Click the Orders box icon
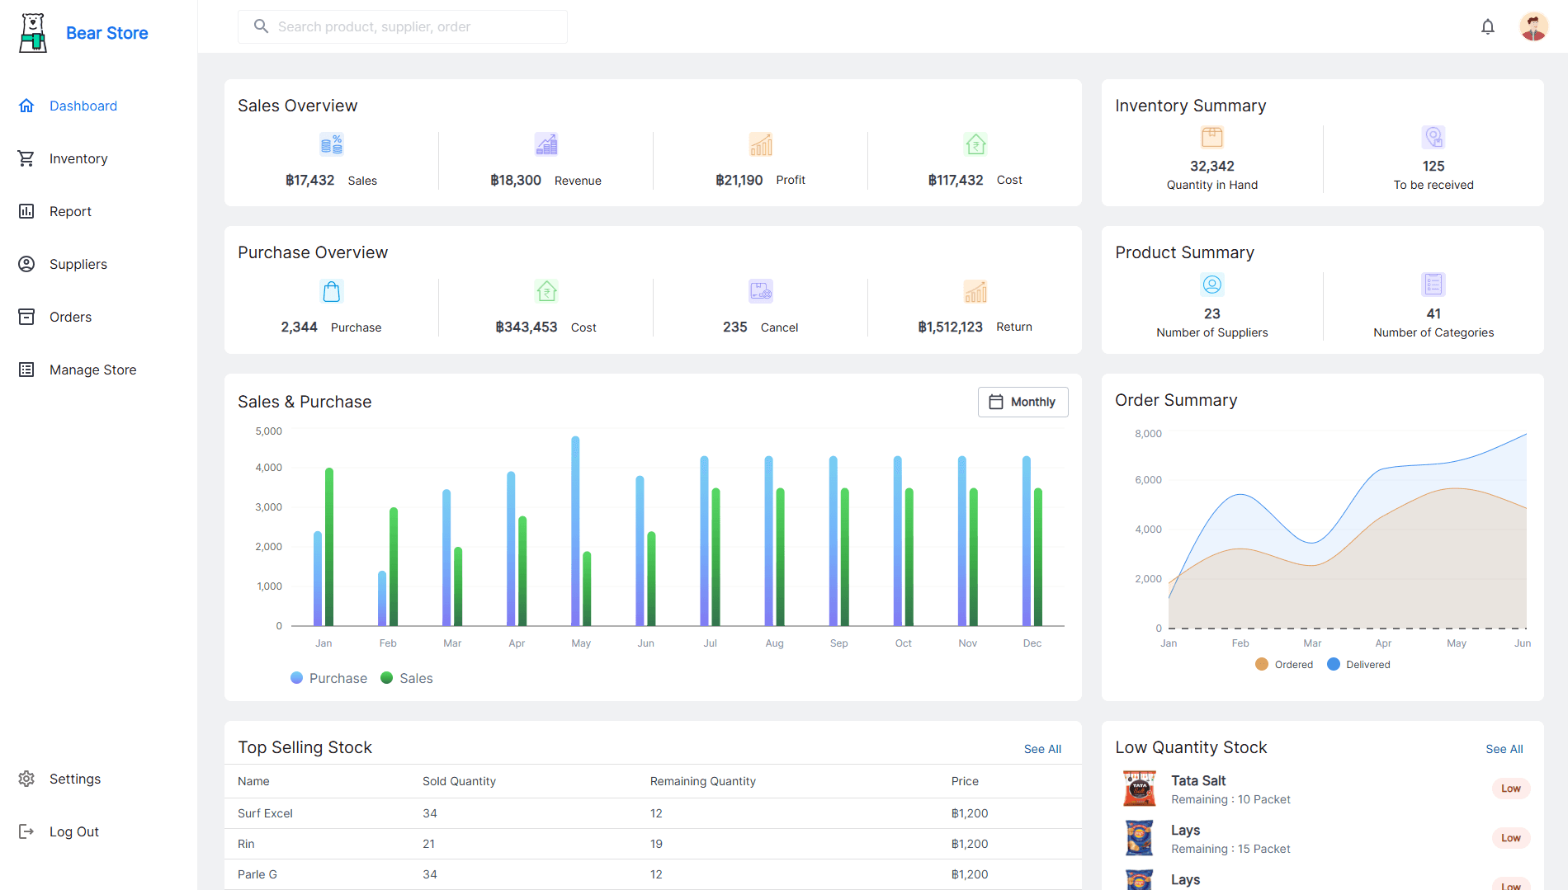This screenshot has width=1568, height=890. [26, 317]
